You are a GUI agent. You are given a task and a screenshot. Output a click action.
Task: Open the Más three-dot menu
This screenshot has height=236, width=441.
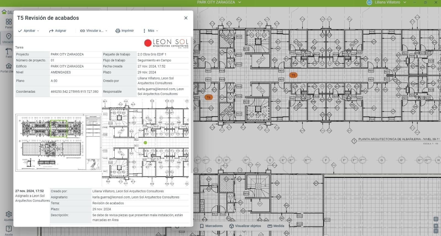pos(149,31)
